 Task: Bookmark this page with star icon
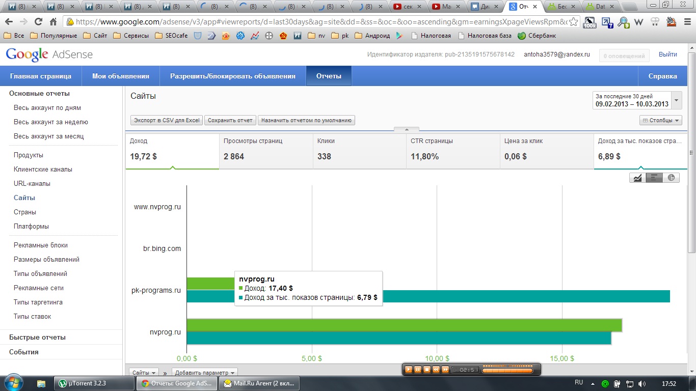tap(574, 22)
